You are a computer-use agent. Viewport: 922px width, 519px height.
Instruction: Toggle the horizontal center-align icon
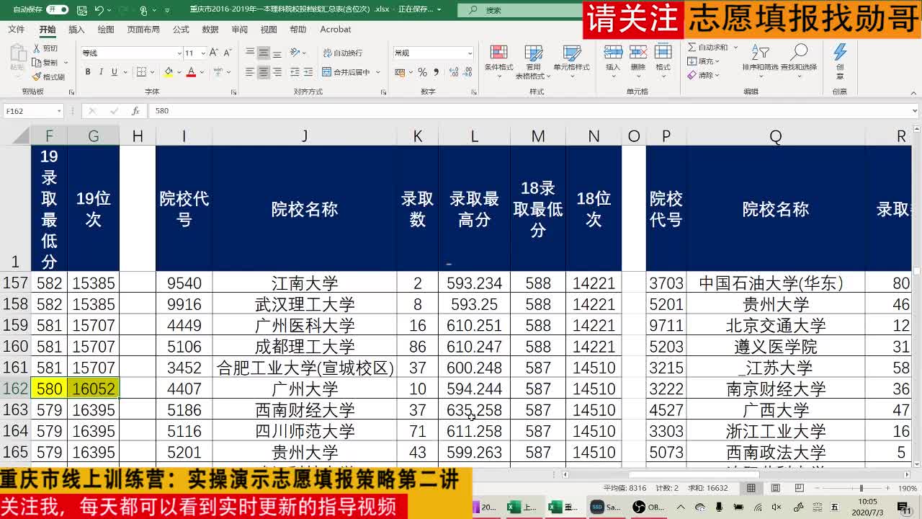[264, 72]
